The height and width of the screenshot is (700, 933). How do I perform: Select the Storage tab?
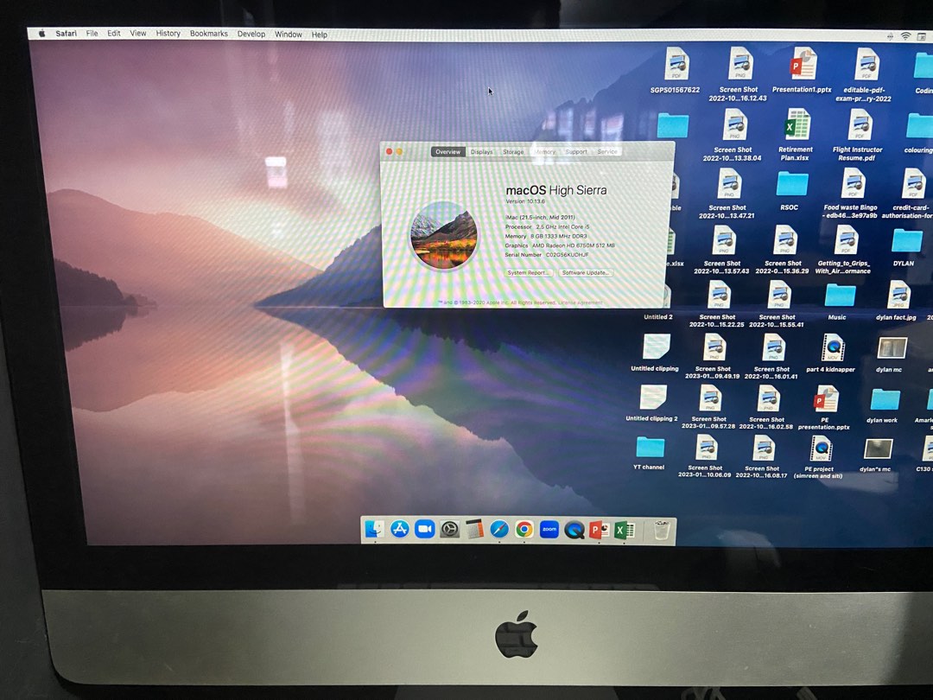point(513,152)
